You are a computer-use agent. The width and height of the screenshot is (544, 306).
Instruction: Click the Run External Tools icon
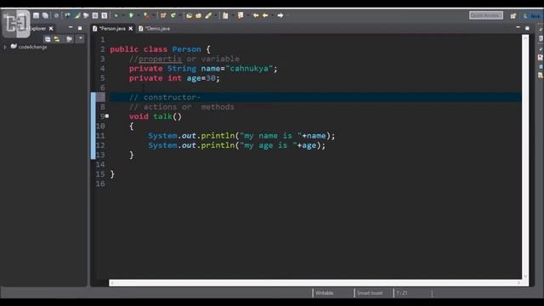(x=147, y=15)
